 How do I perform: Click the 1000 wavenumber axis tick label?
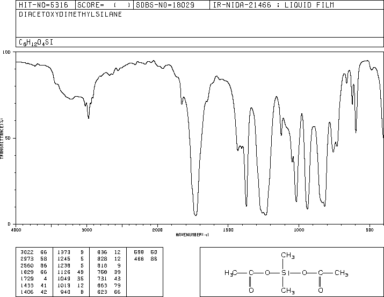299,230
